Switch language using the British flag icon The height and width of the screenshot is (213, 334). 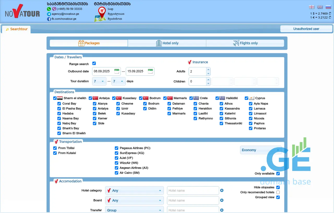tap(320, 7)
